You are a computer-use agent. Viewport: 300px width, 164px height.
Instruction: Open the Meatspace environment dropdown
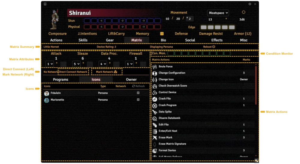(218, 13)
